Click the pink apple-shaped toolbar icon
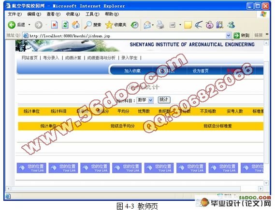The image size is (275, 210). coord(209,25)
